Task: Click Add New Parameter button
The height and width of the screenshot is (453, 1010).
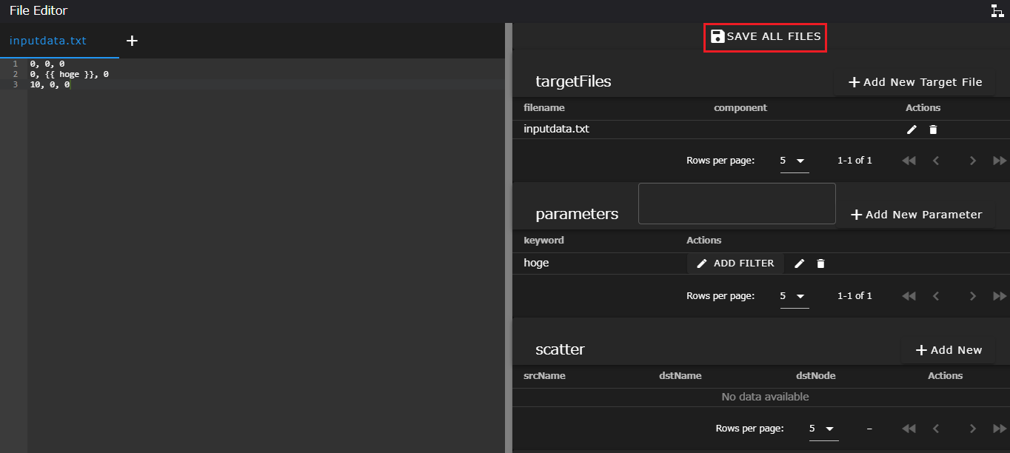Action: 917,215
